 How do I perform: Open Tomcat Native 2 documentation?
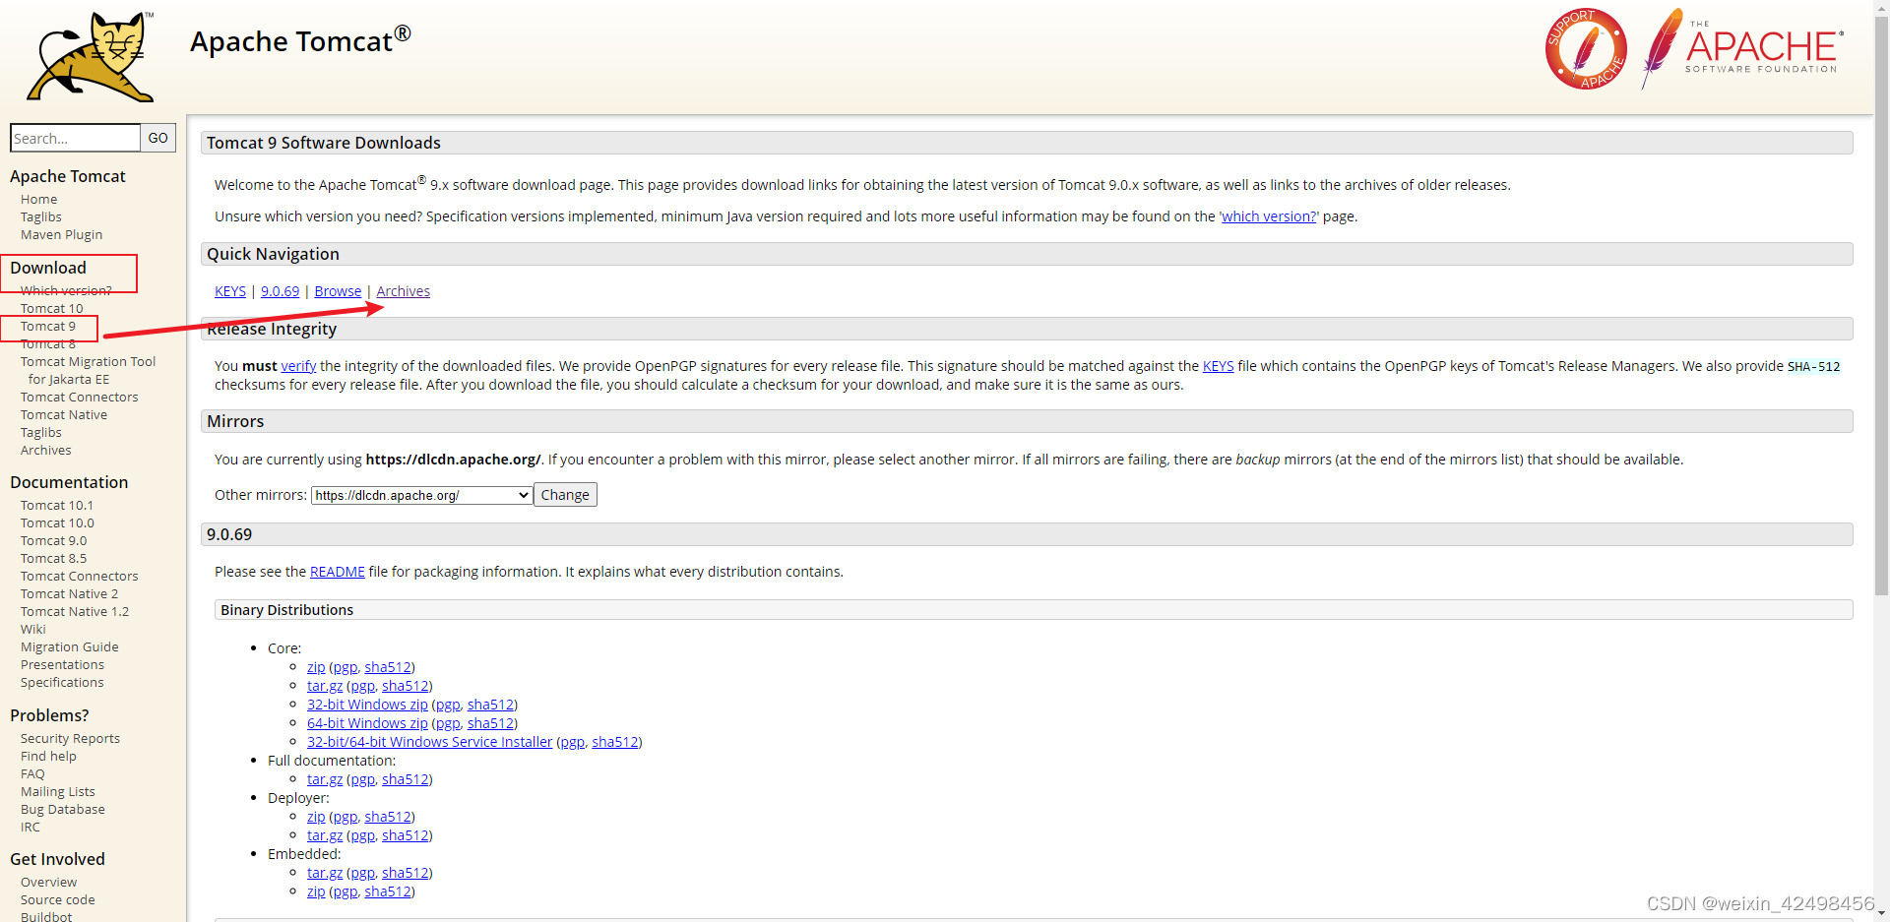tap(69, 593)
